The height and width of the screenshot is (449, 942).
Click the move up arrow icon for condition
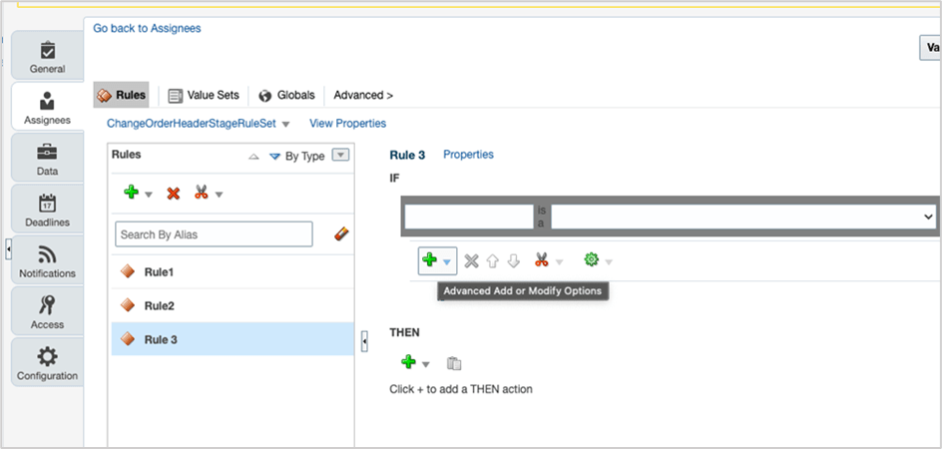coord(493,260)
